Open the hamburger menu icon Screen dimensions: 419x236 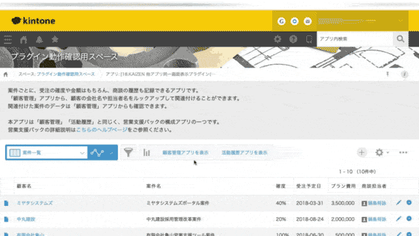pos(8,39)
